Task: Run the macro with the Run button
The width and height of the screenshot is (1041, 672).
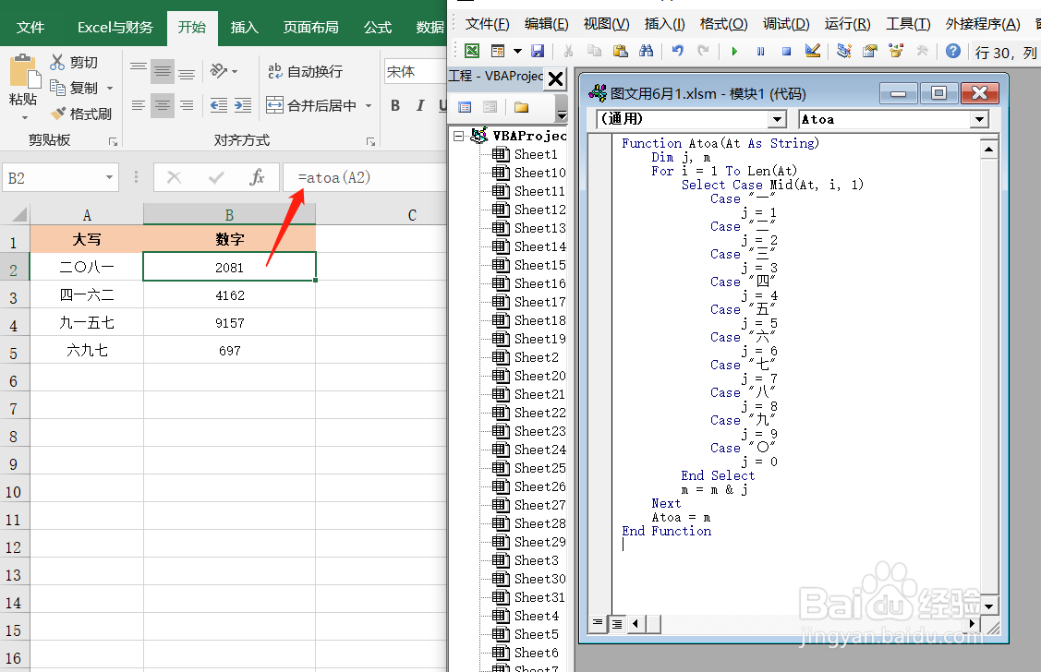Action: click(x=735, y=51)
